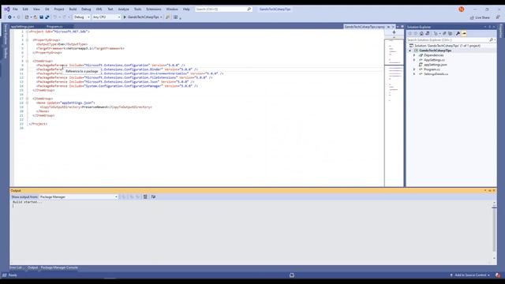
Task: Start debugging with the green play arrow
Action: coord(125,17)
